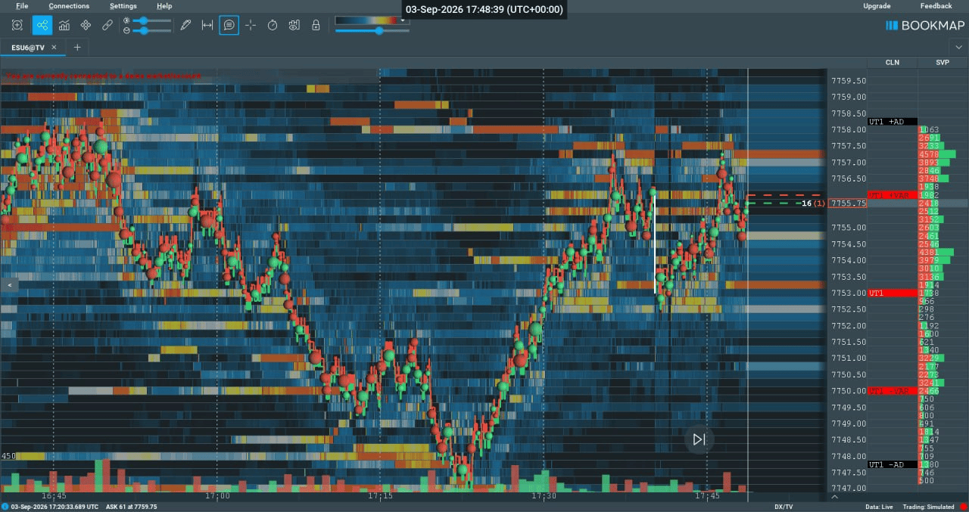Click the Bookmap logo

point(925,25)
